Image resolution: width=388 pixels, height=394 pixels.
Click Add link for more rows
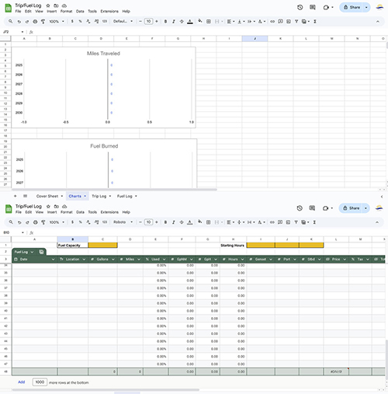coord(22,382)
